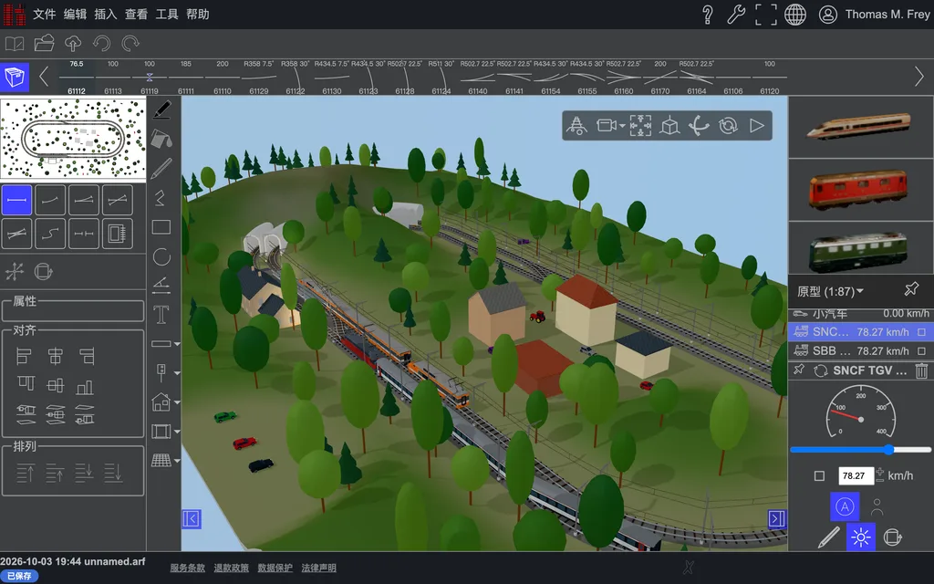Click the cloud upload icon
Screen dimensions: 934x584
(x=73, y=44)
